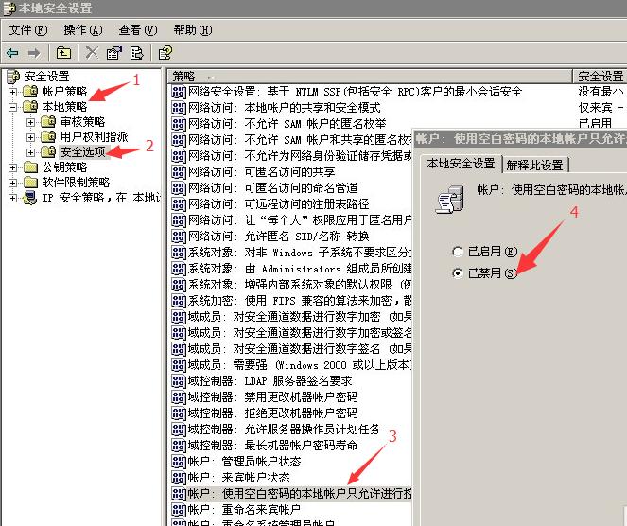Click the Forward arrow toolbar icon
The width and height of the screenshot is (627, 526).
coord(34,53)
